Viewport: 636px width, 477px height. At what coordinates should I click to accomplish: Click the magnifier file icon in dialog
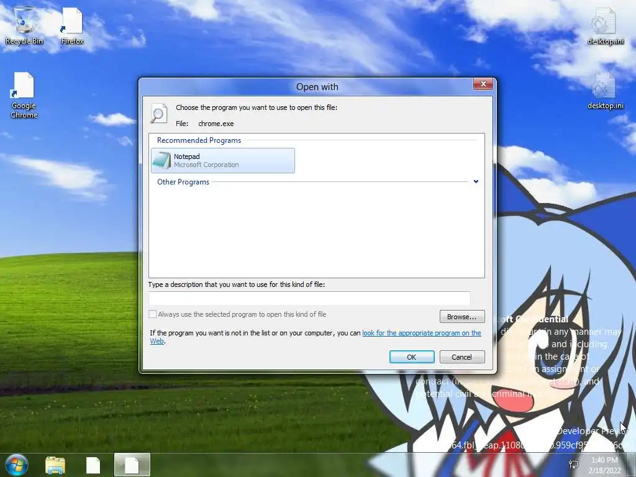[158, 113]
